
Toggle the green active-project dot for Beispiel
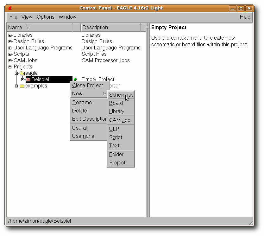pyautogui.click(x=75, y=79)
